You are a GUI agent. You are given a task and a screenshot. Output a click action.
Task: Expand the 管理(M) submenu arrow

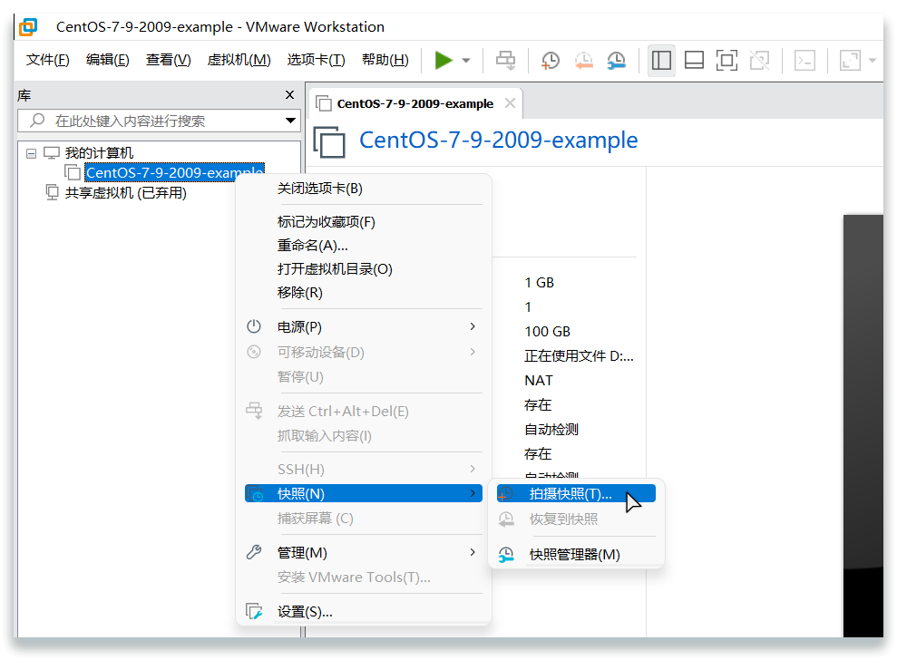pos(473,552)
